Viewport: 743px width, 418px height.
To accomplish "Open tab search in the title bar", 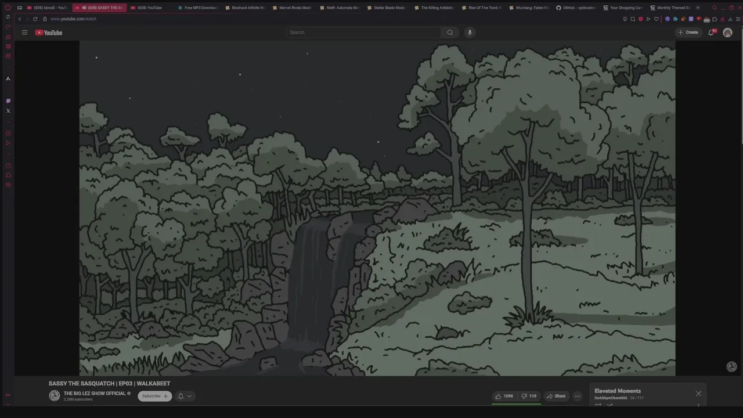I will click(715, 8).
